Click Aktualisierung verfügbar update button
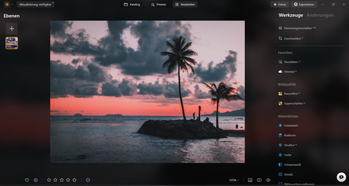Viewport: 349px width, 186px height. pos(35,4)
